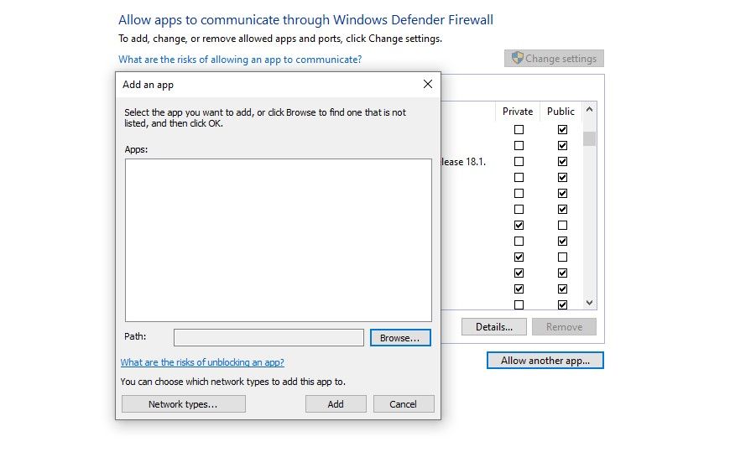The image size is (730, 468).
Task: Click the shield icon on Change settings
Action: tap(518, 59)
